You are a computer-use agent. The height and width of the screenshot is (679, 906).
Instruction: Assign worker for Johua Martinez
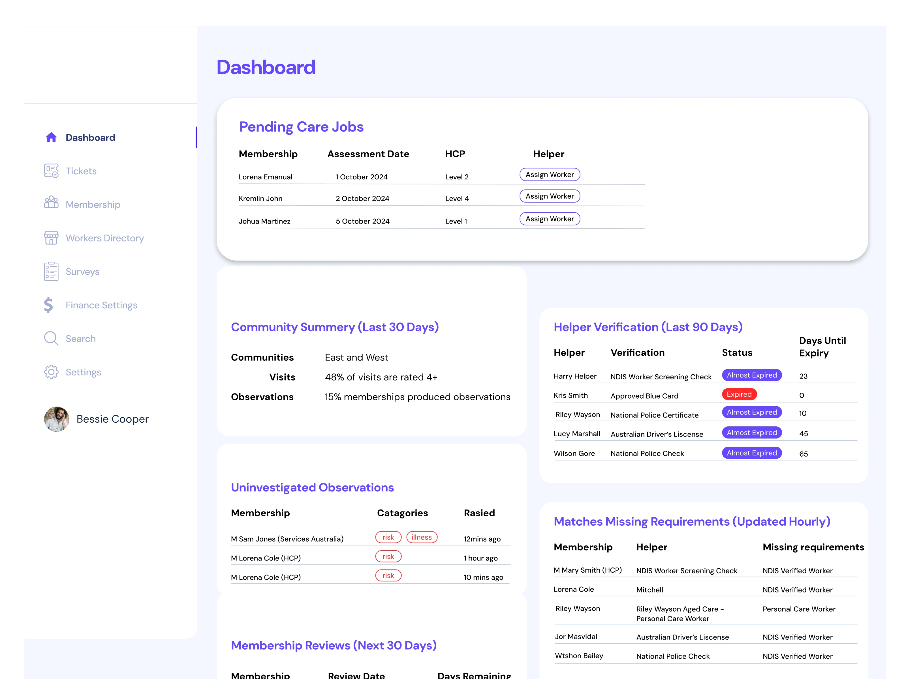click(549, 219)
